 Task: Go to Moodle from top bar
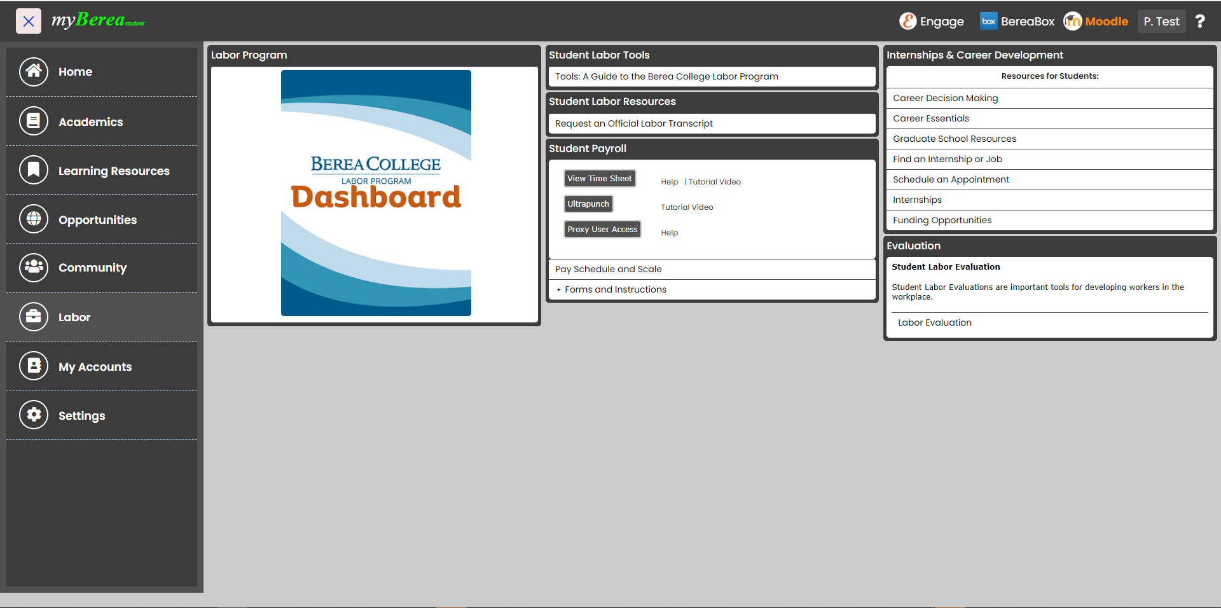click(1096, 22)
